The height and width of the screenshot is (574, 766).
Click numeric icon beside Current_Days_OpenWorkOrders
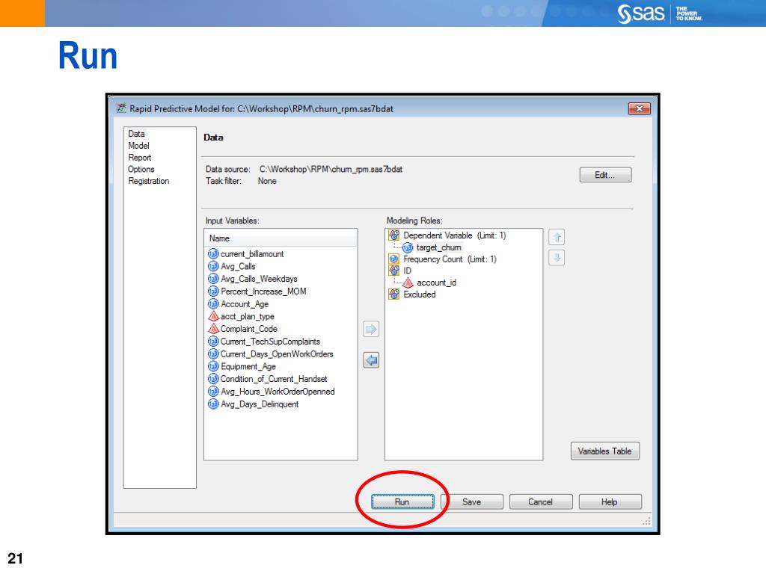click(x=213, y=354)
